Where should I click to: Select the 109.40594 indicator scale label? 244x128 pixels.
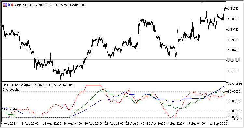coord(235,84)
